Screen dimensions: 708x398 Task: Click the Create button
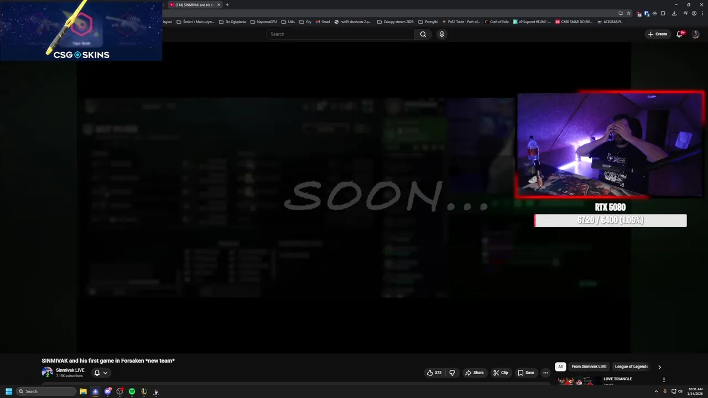658,34
